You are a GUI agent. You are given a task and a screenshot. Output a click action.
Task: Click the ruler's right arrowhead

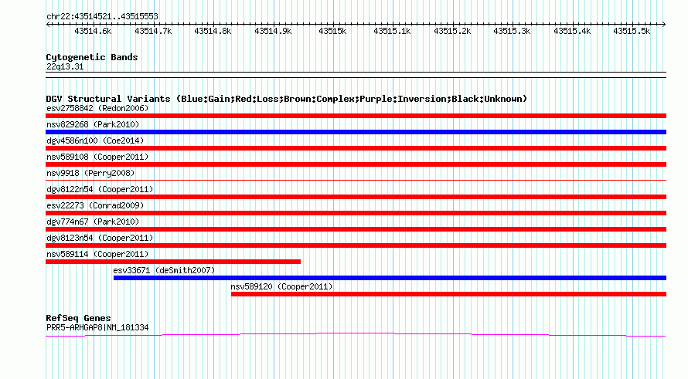pos(664,25)
